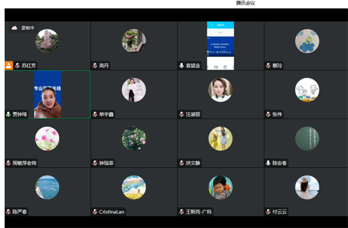Click the muted microphone icon for 高丹

click(x=95, y=66)
